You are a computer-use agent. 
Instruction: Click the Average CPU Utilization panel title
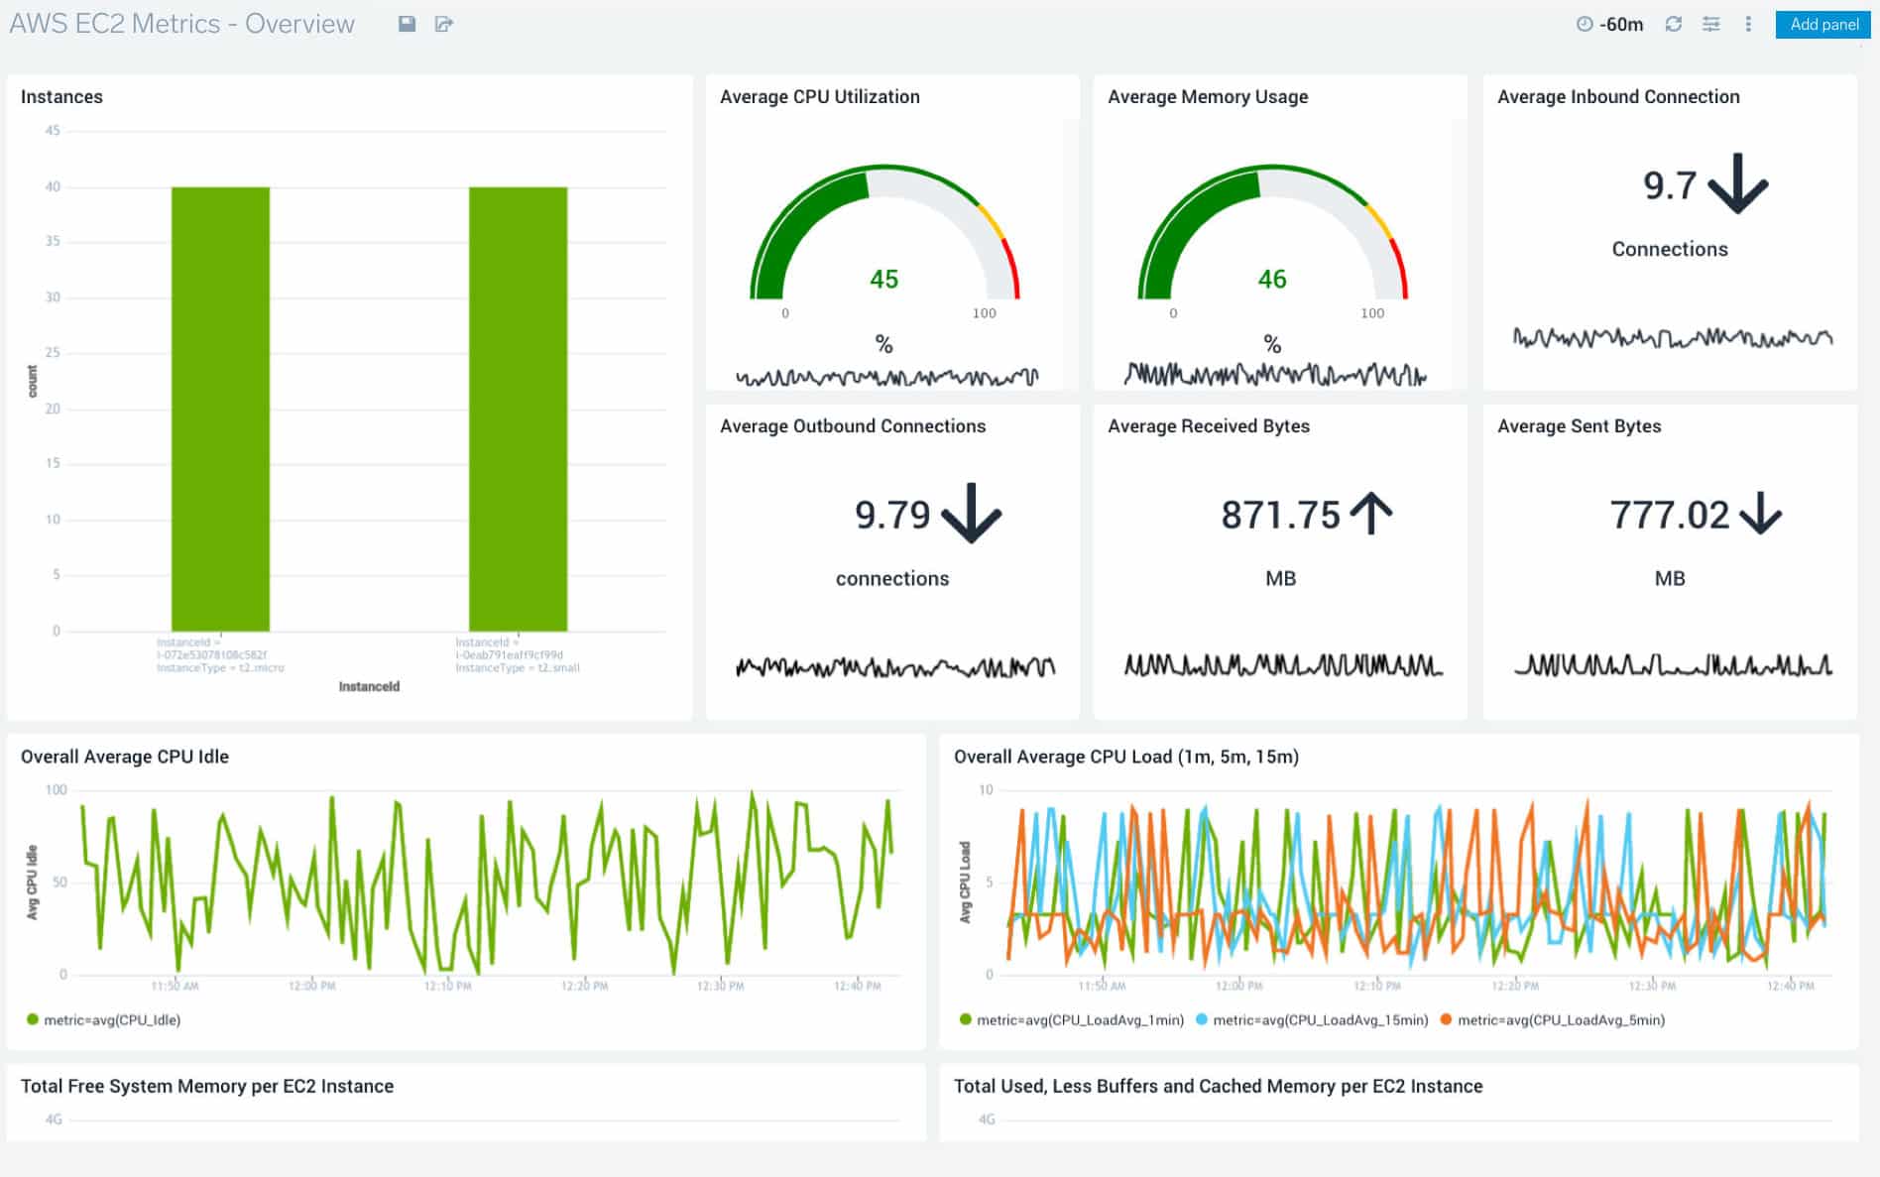(820, 96)
